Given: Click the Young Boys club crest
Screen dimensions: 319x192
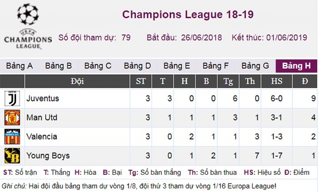Looking at the screenshot, I should point(12,155).
